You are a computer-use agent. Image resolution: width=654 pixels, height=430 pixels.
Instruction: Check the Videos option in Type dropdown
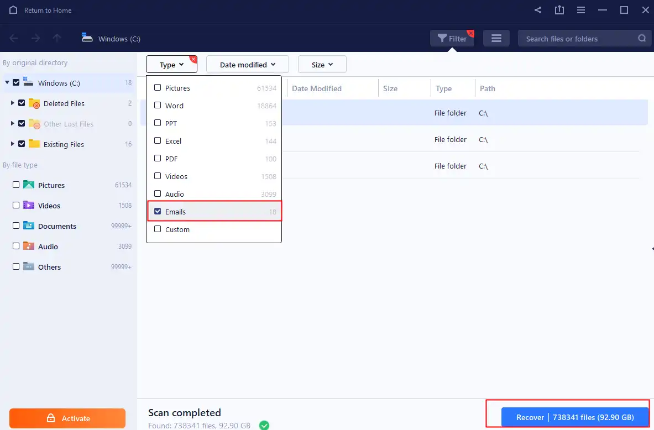point(158,176)
